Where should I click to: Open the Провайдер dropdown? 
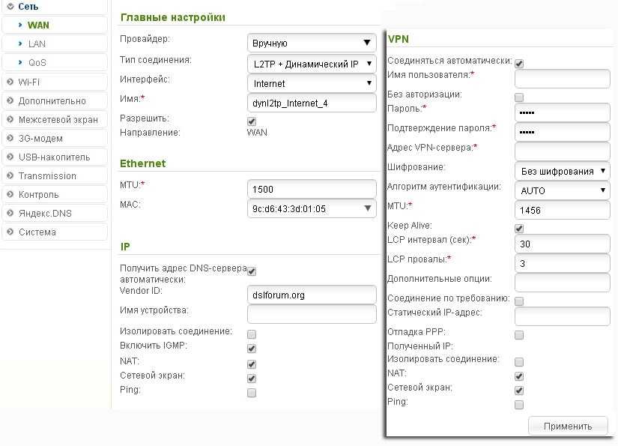click(311, 43)
